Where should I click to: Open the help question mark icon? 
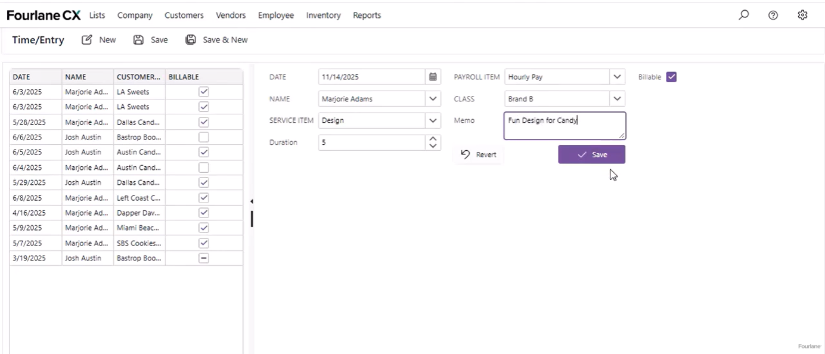(x=773, y=15)
